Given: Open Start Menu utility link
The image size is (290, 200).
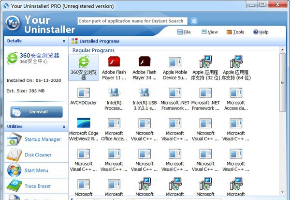Looking at the screenshot, I should point(36,170).
